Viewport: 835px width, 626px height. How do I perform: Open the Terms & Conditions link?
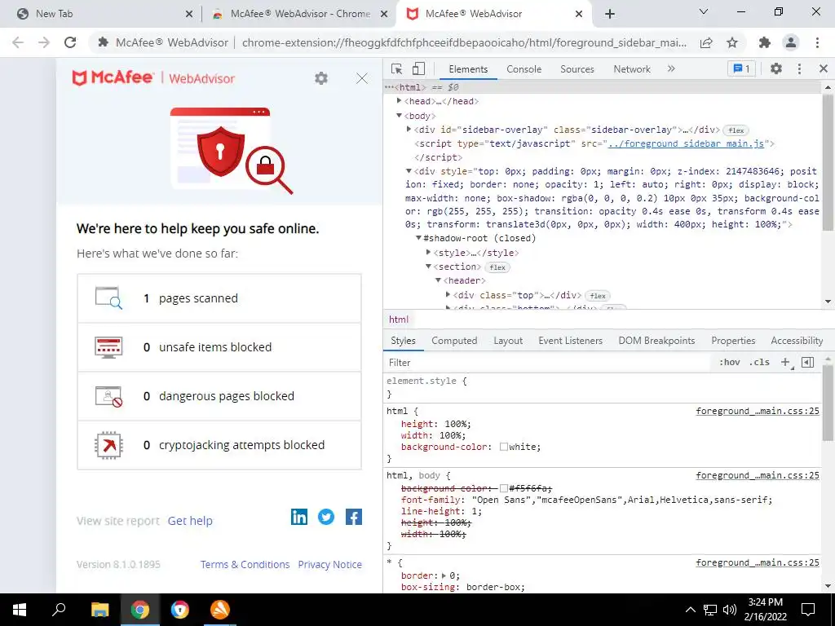(x=245, y=564)
